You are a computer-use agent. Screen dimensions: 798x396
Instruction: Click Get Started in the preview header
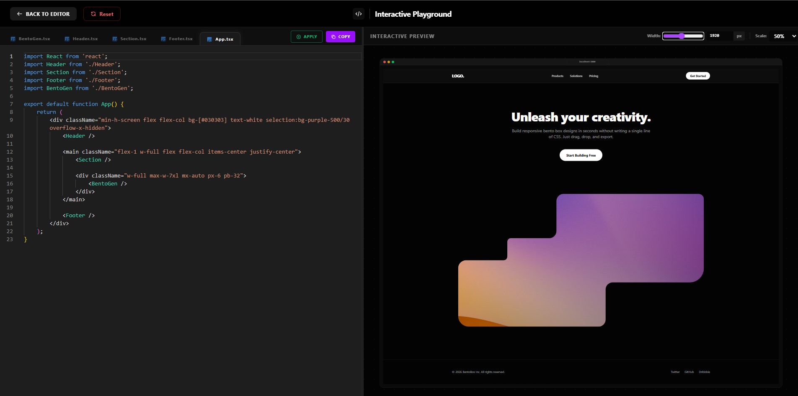pyautogui.click(x=697, y=76)
